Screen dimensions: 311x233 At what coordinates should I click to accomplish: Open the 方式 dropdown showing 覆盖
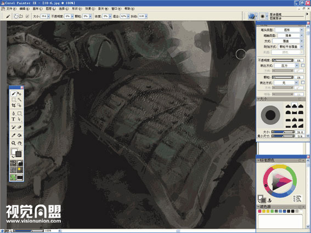pos(288,41)
